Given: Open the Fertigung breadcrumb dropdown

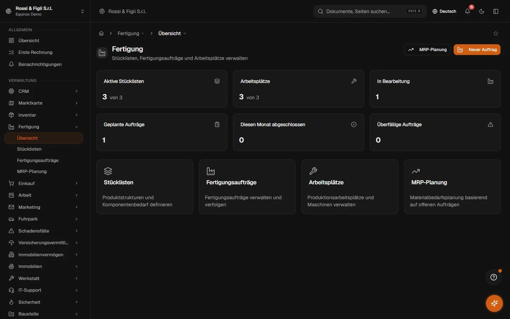Looking at the screenshot, I should tap(131, 33).
